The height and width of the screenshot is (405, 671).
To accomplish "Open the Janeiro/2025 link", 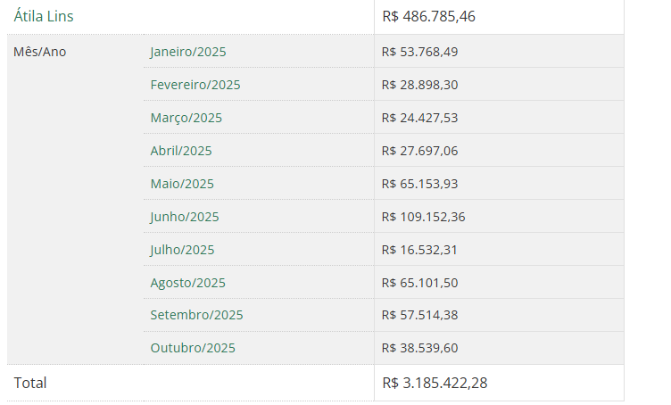I will click(187, 52).
